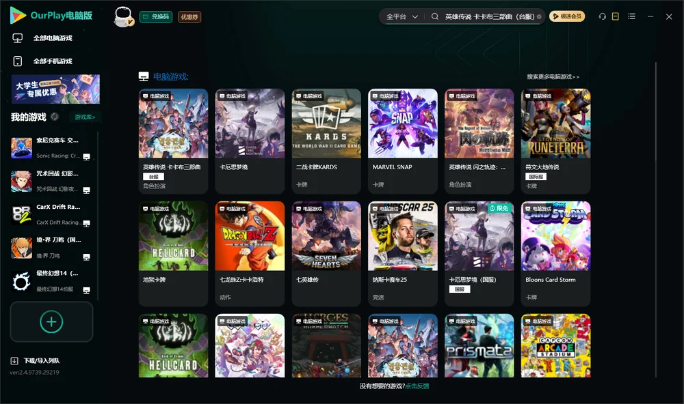The height and width of the screenshot is (404, 684).
Task: Click the 下载/导入列队 download icon
Action: click(x=14, y=360)
